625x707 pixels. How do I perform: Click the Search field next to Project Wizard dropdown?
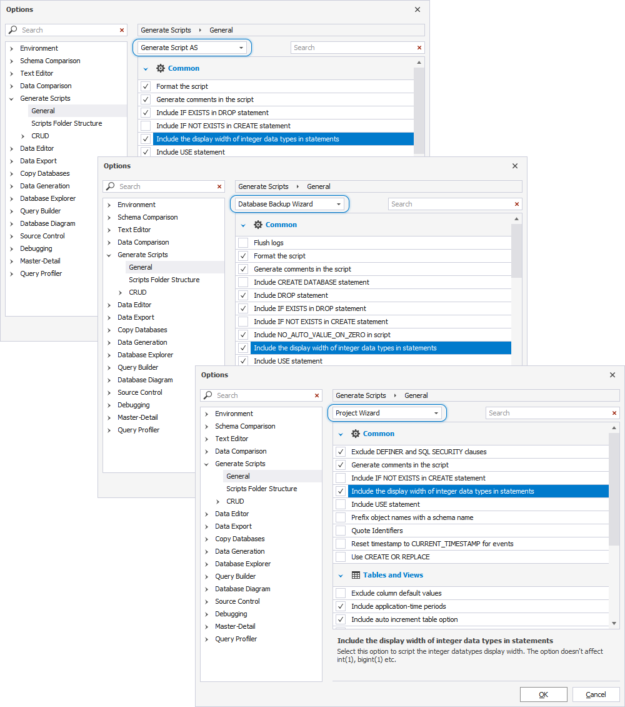(549, 413)
